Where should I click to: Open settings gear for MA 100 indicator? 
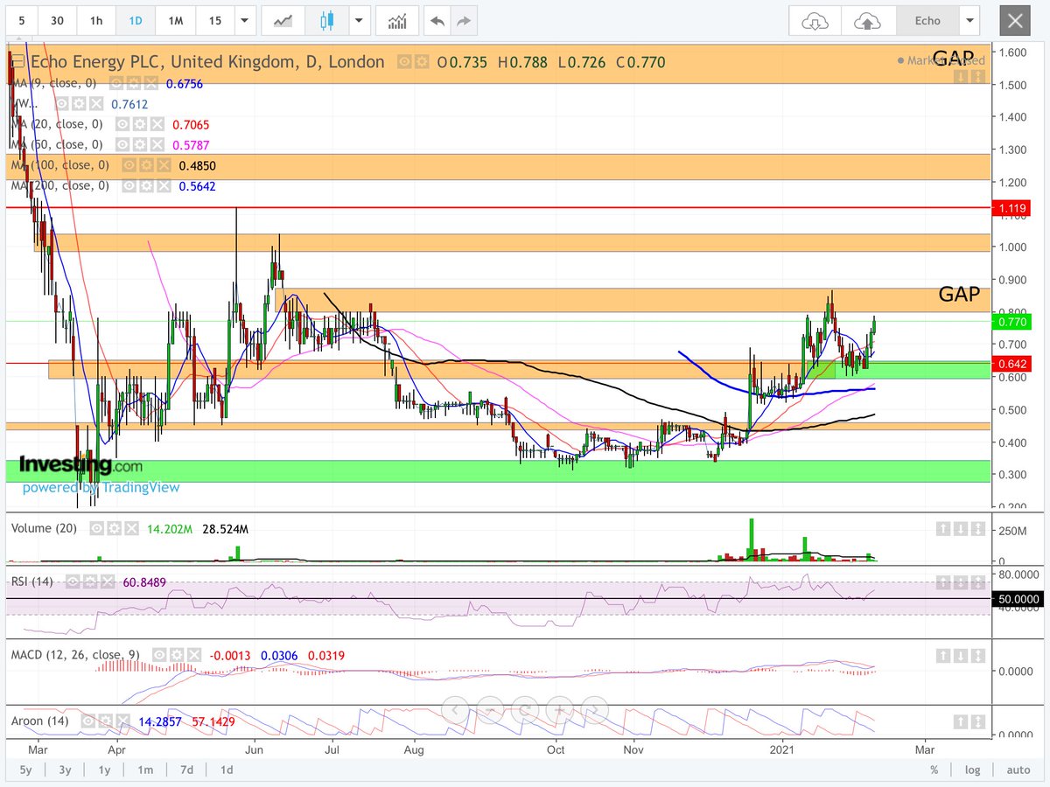tap(145, 164)
